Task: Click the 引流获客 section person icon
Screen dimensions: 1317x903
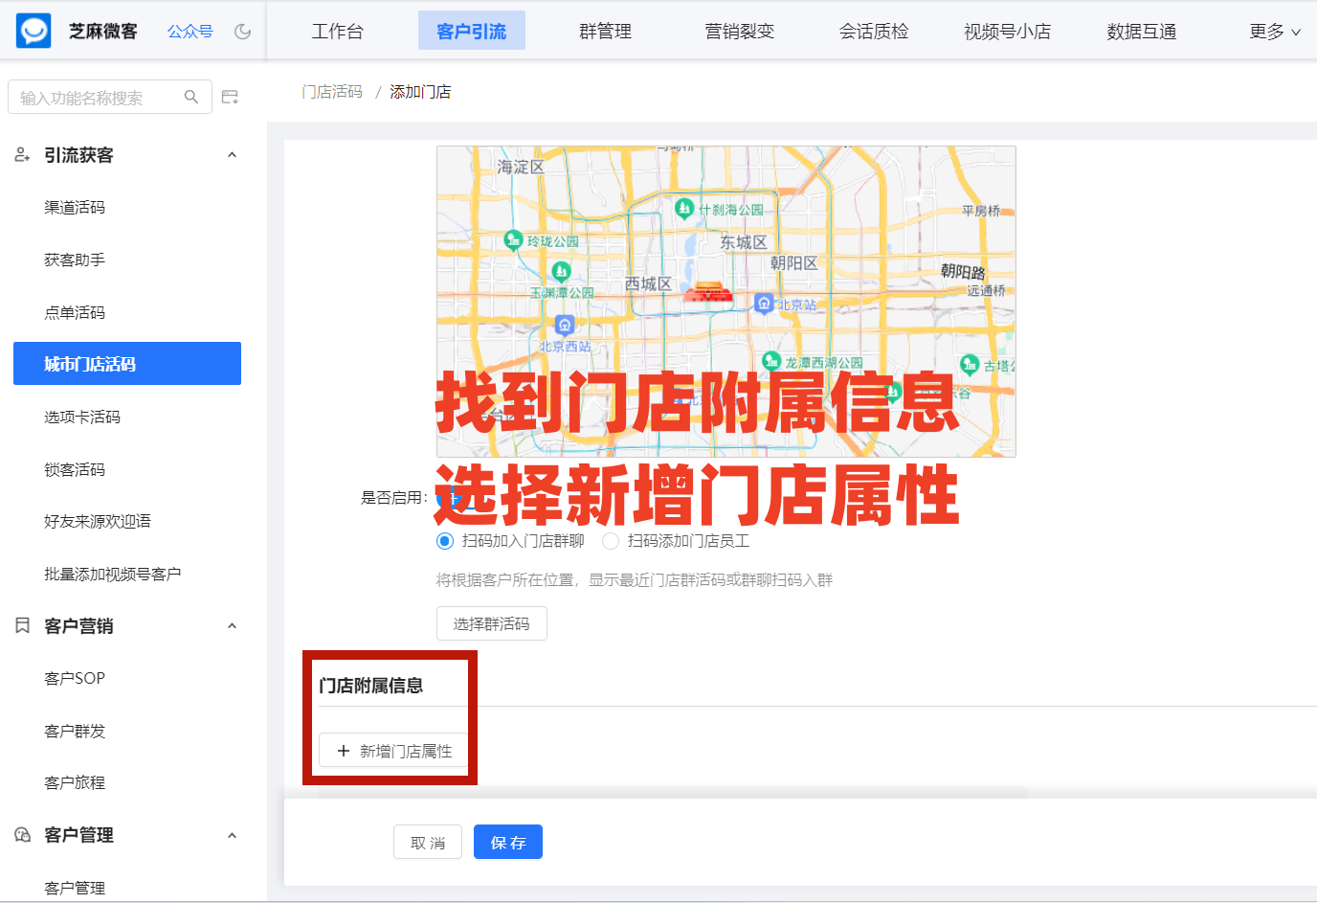Action: [x=22, y=154]
